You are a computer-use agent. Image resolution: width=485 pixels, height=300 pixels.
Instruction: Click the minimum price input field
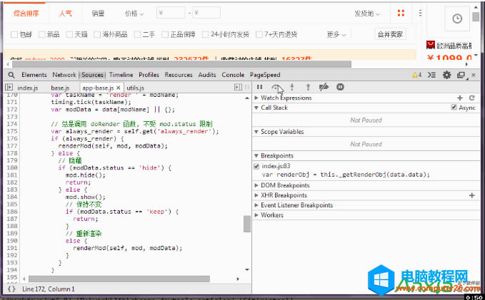(169, 14)
